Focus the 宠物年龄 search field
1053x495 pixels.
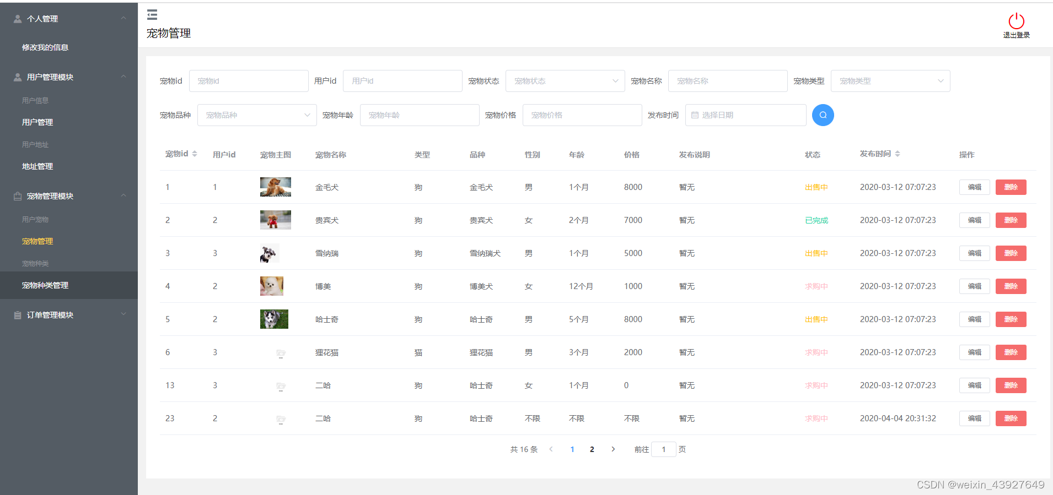[420, 115]
